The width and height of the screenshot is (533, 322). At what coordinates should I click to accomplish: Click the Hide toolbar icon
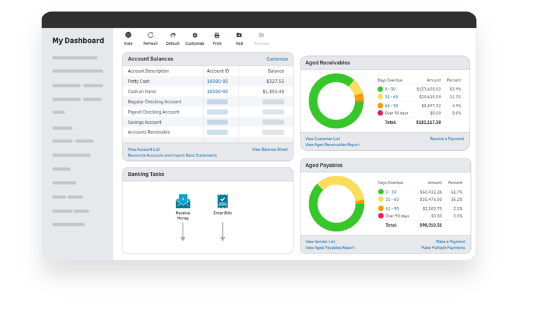(128, 35)
